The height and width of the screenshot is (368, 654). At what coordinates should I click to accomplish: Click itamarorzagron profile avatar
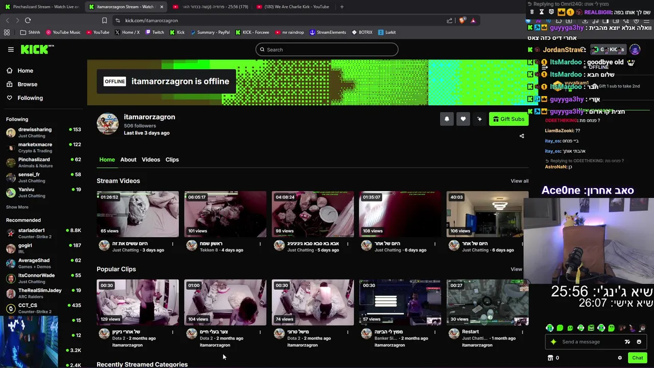click(x=108, y=124)
